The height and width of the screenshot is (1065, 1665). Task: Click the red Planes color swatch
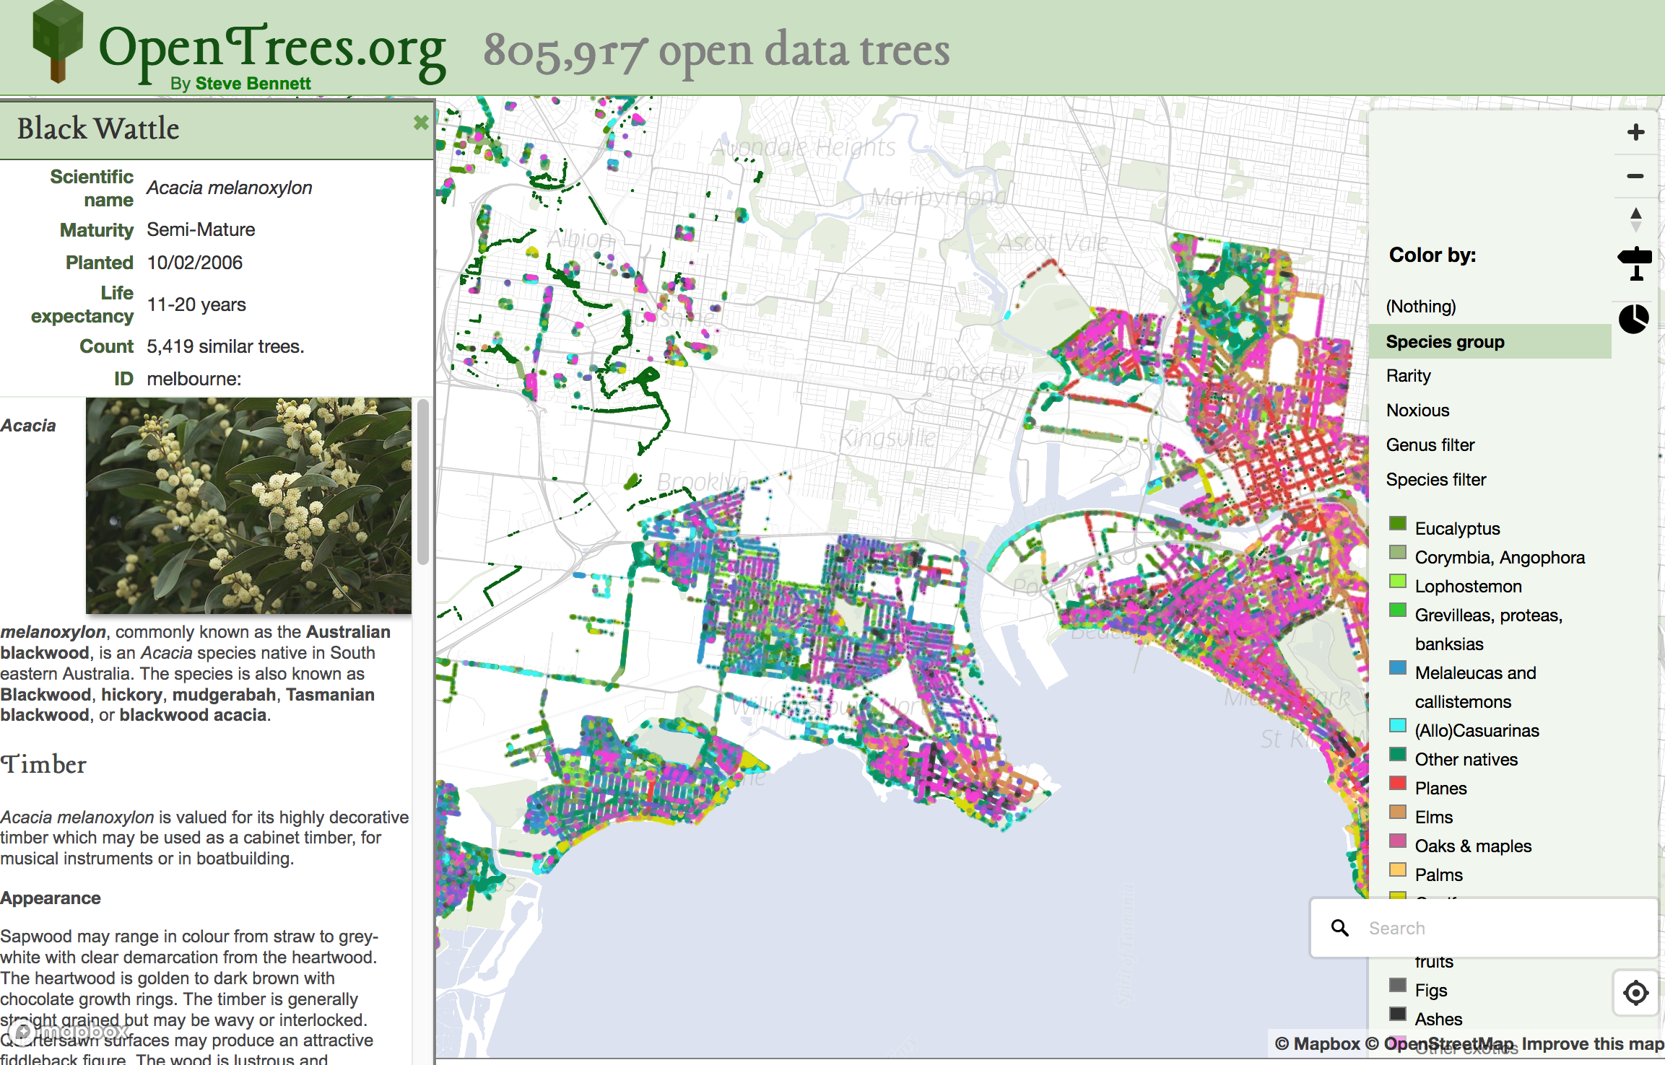(1398, 784)
